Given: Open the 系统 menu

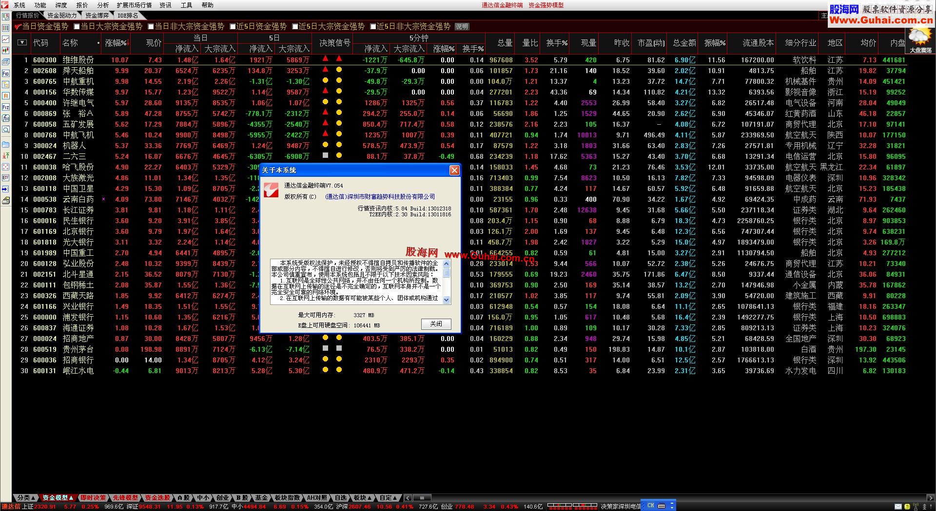Looking at the screenshot, I should (x=19, y=5).
